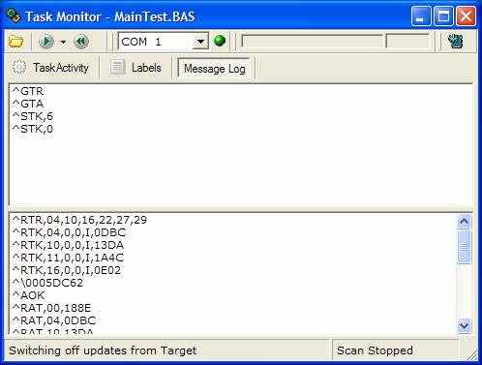Viewport: 482px width, 365px height.
Task: Minimize the Task Monitor window
Action: (x=421, y=15)
